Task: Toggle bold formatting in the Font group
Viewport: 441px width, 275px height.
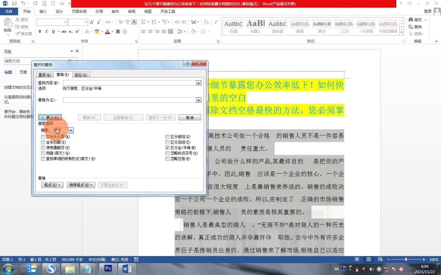Action: click(x=40, y=31)
